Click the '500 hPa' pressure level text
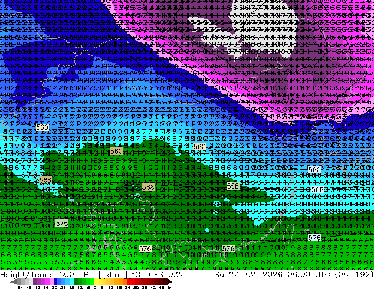This screenshot has height=289, width=374. tap(76, 275)
